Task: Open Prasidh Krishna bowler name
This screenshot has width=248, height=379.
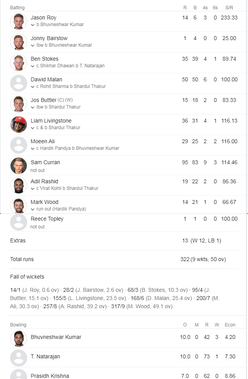Action: (x=50, y=376)
